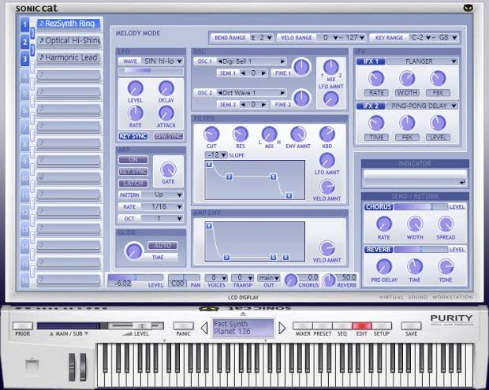Viewport: 489px width, 390px height.
Task: Click the Reverb Tone knob
Action: click(x=446, y=267)
